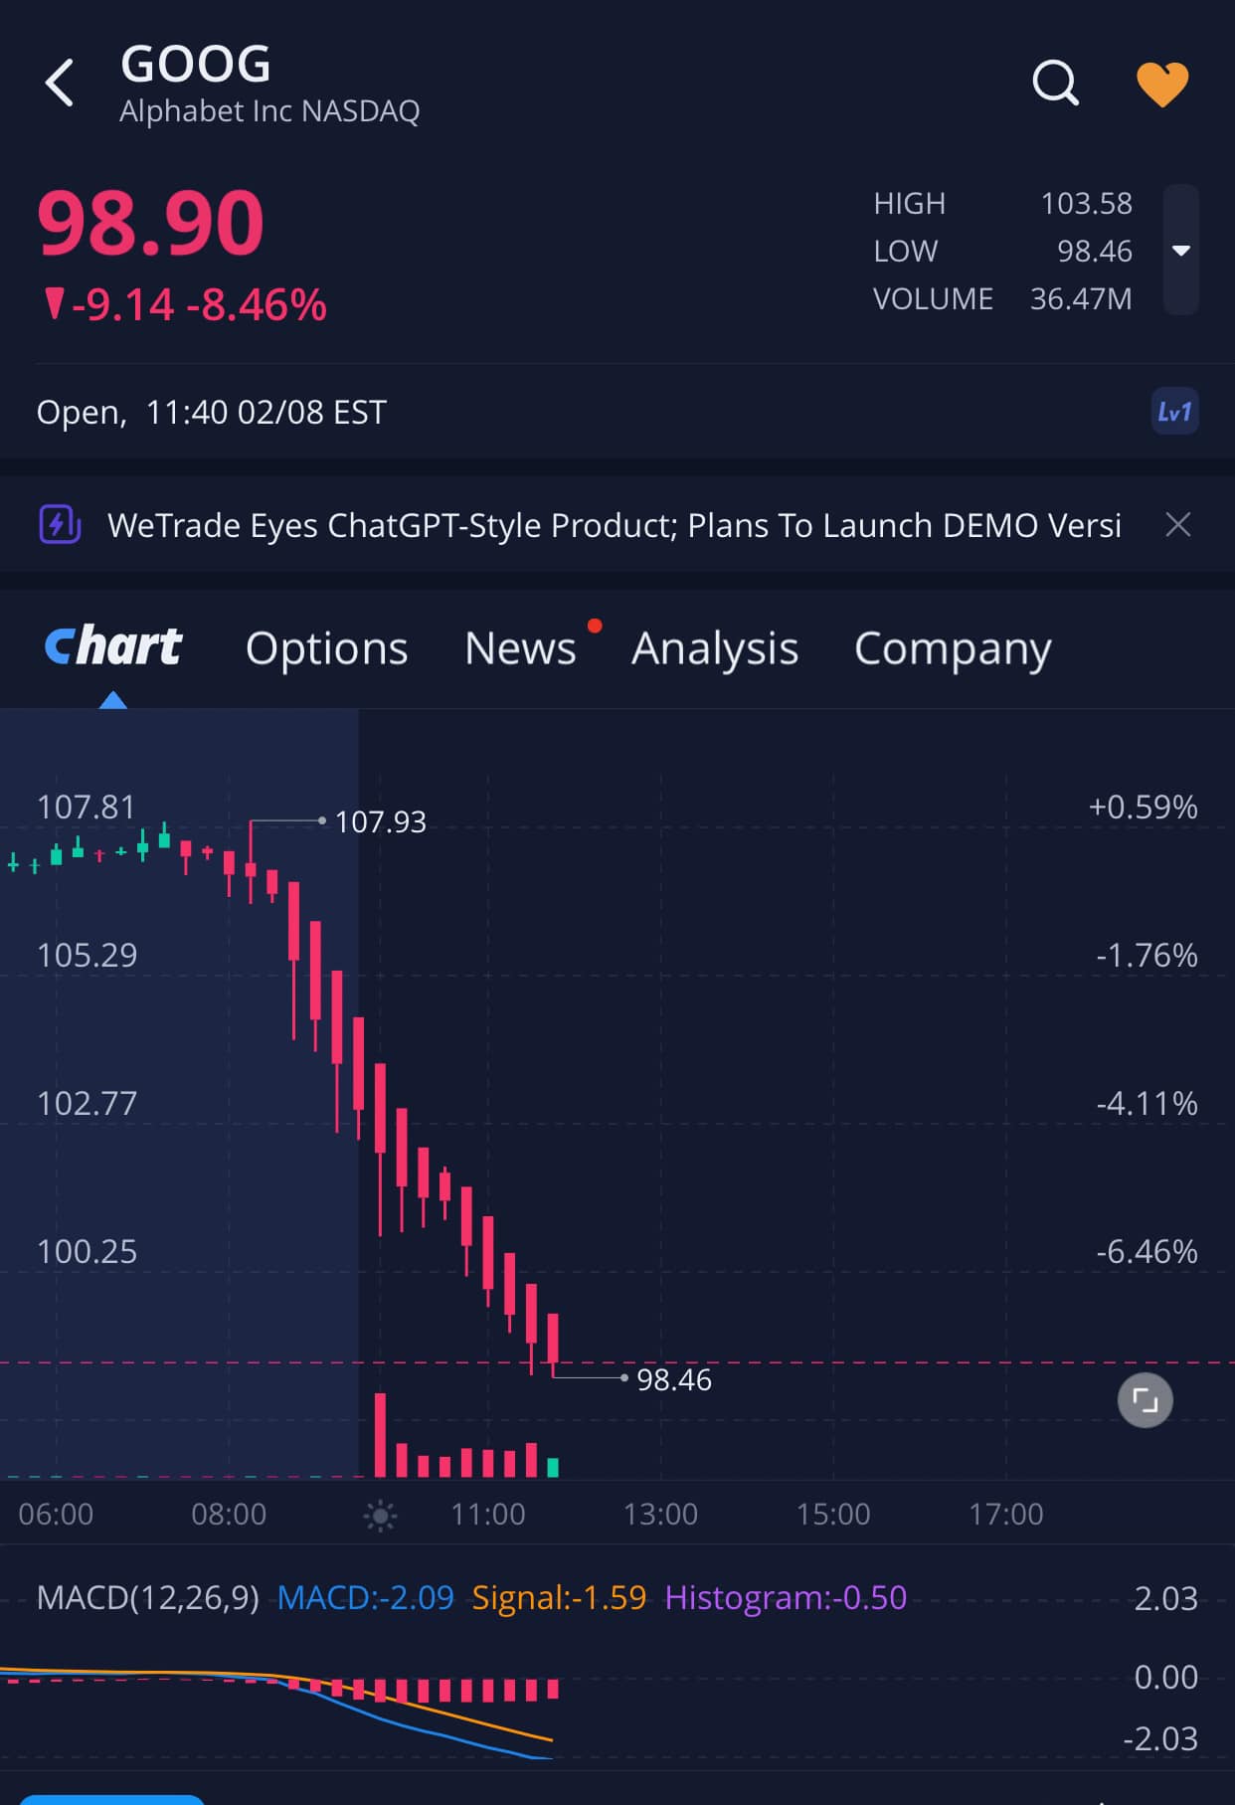Image resolution: width=1235 pixels, height=1805 pixels.
Task: Expand the HIGH/LOW/VOLUME stats dropdown arrow
Action: pyautogui.click(x=1181, y=251)
